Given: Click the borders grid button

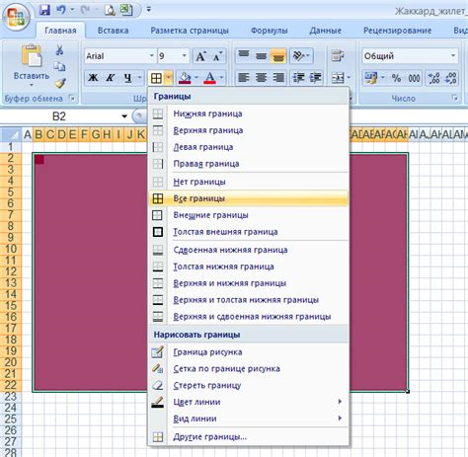Looking at the screenshot, I should point(156,78).
